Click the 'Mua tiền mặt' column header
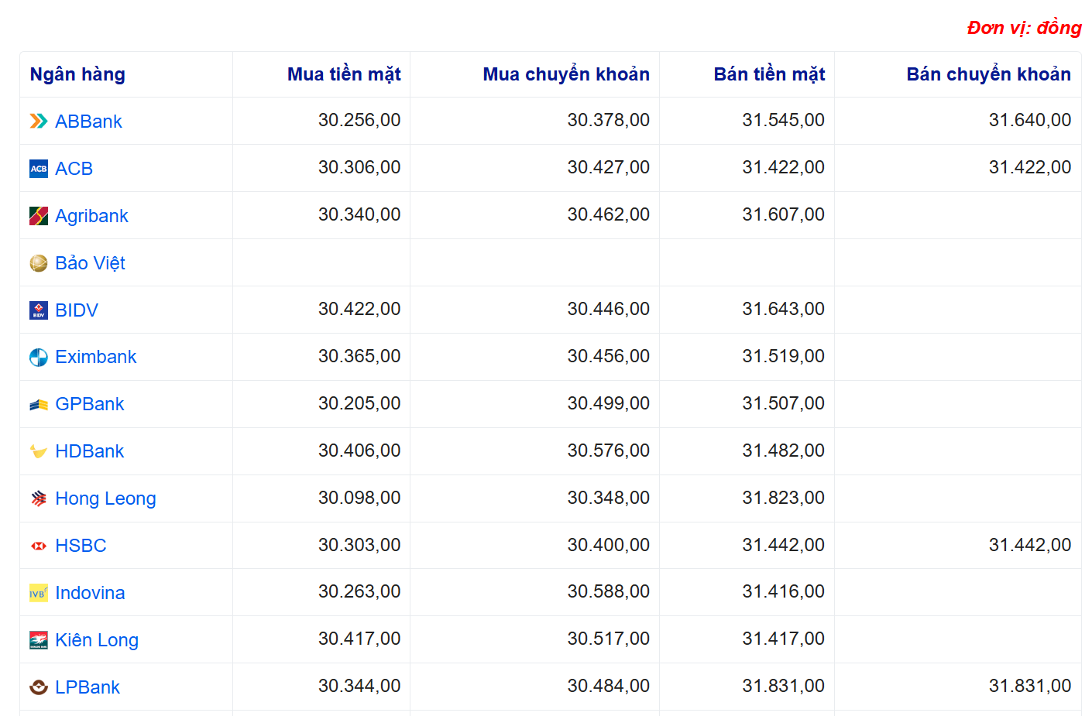 [x=344, y=74]
